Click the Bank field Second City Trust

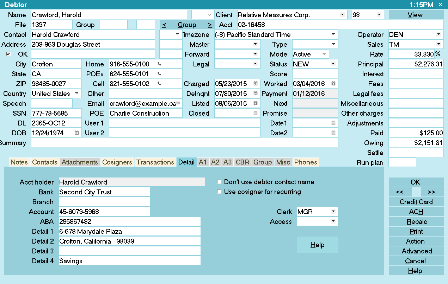coord(104,192)
